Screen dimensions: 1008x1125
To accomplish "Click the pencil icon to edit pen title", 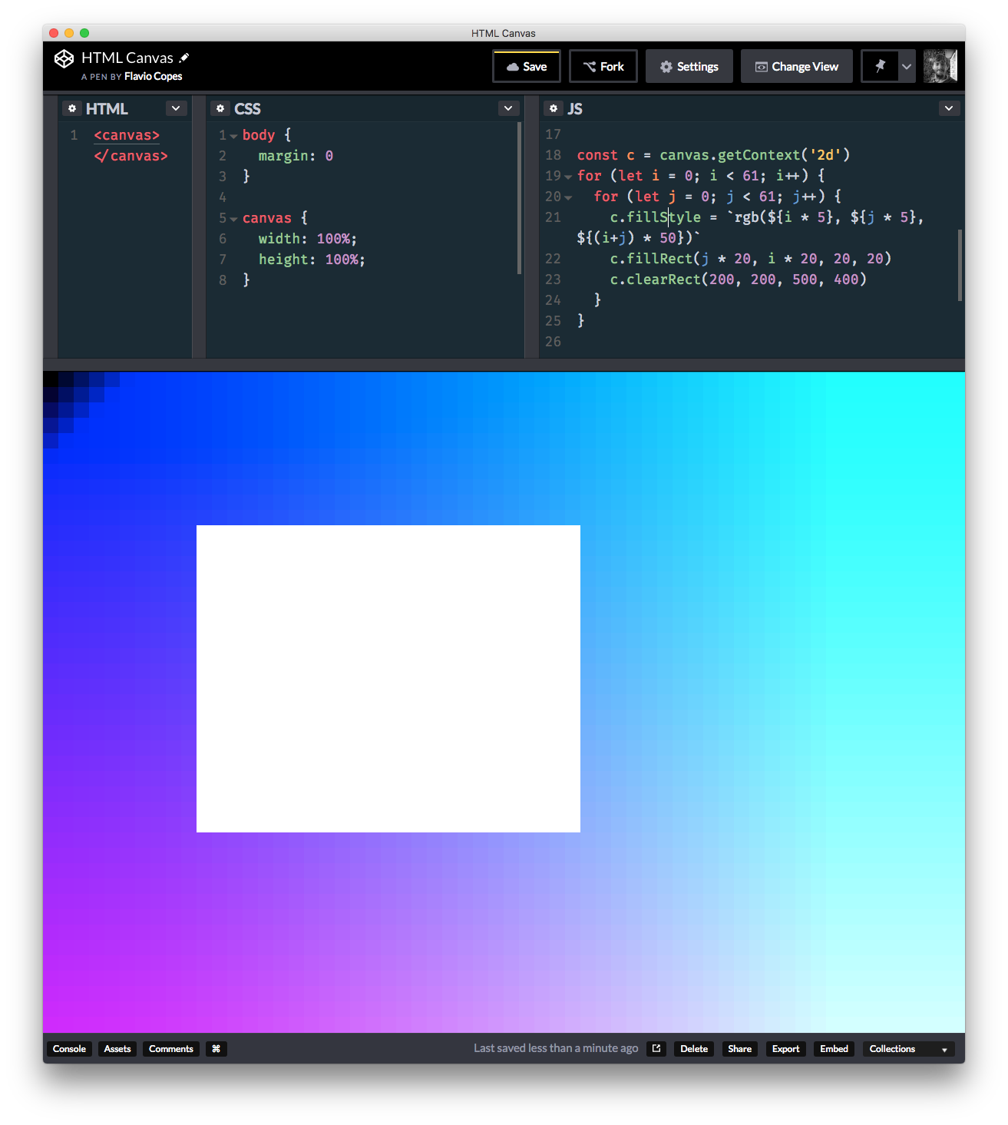I will tap(184, 58).
